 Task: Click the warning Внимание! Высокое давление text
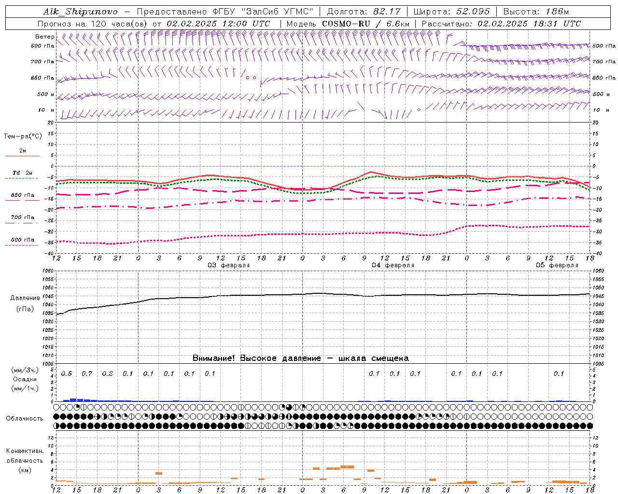301,358
